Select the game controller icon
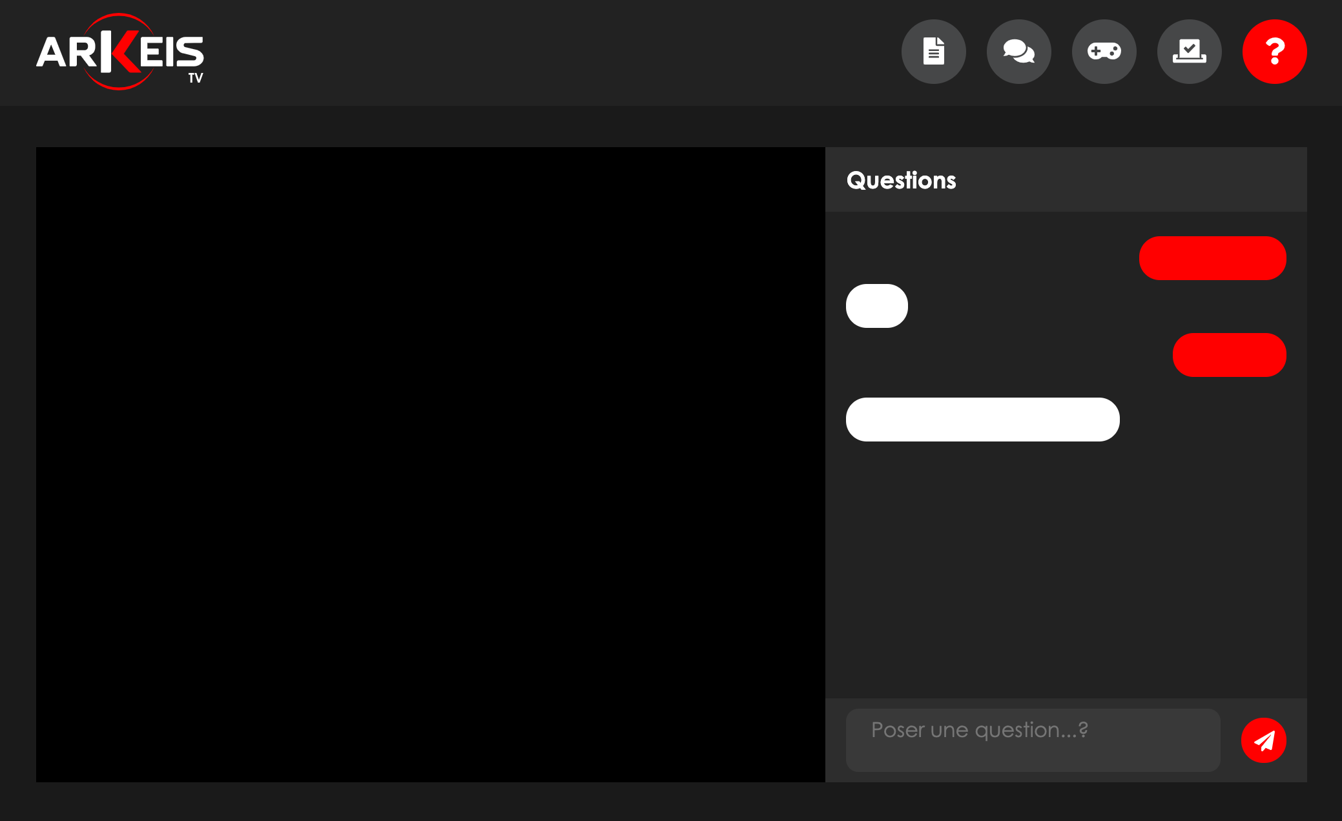The width and height of the screenshot is (1342, 821). [1104, 52]
